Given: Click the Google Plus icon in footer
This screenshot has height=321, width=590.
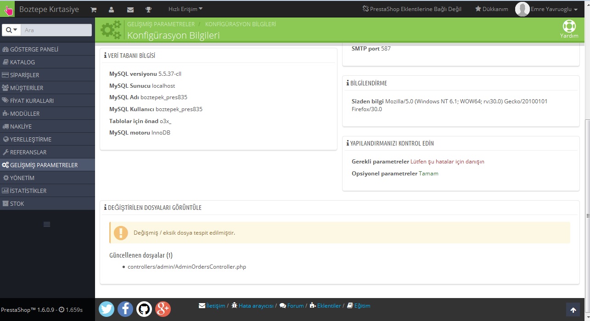Looking at the screenshot, I should (163, 309).
